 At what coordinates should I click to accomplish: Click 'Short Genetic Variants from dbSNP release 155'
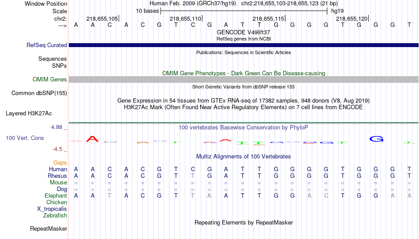[243, 87]
